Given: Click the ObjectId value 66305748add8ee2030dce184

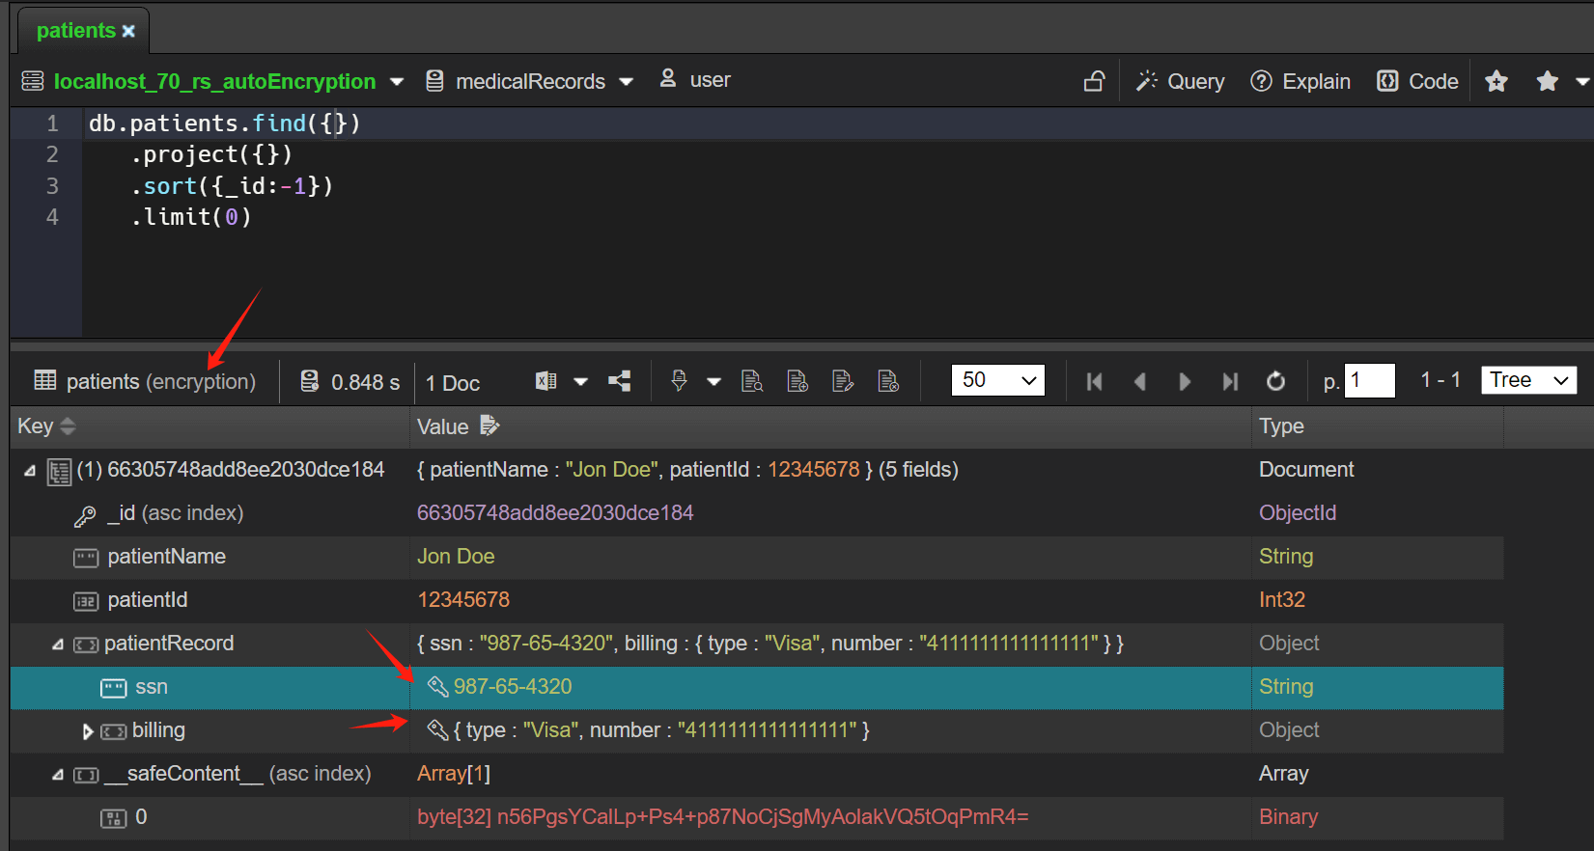Looking at the screenshot, I should (555, 513).
